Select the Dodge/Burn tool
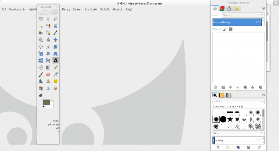Viewport: 279px width, 151px height. coord(41,95)
